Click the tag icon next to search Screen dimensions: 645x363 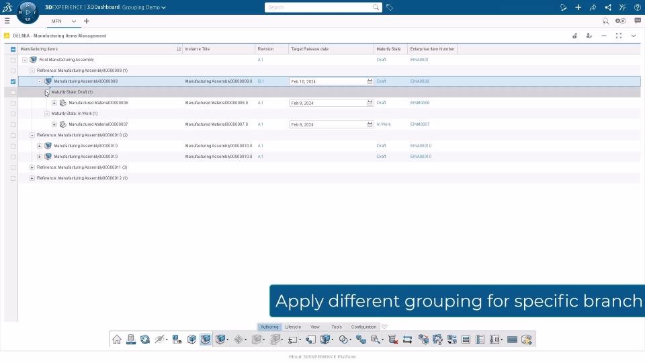(x=390, y=7)
